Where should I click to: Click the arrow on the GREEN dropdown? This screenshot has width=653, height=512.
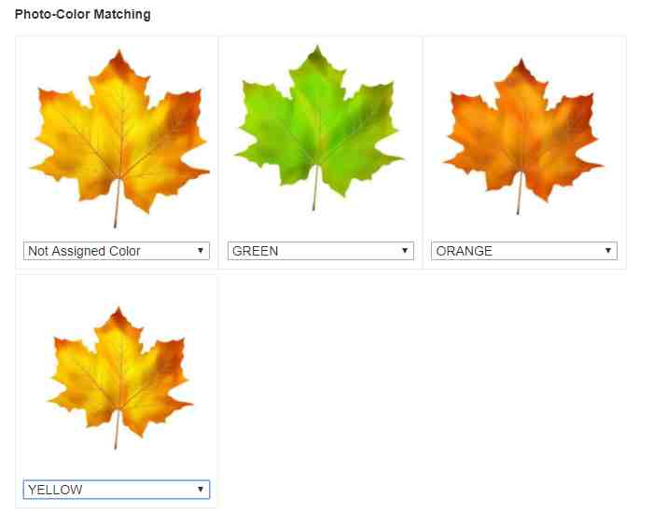(404, 251)
